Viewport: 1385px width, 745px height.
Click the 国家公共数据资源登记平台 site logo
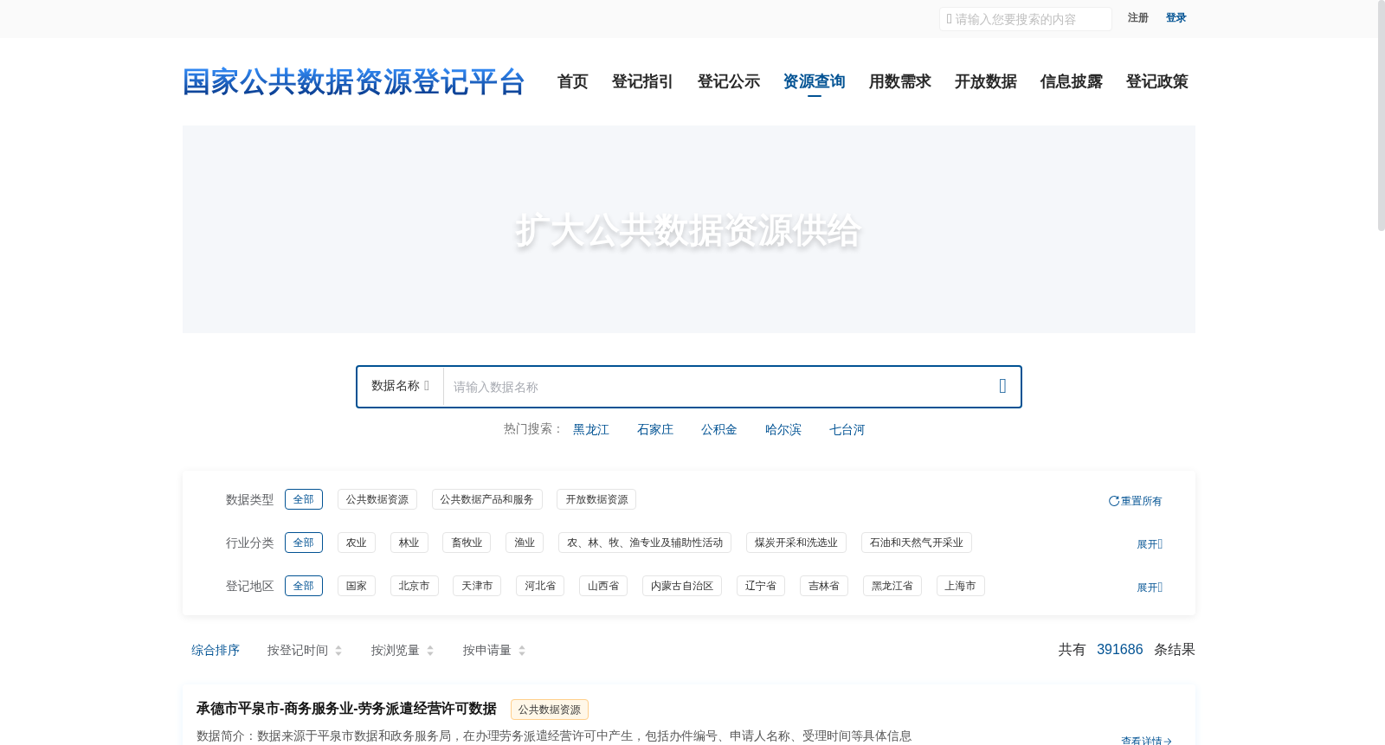point(354,82)
